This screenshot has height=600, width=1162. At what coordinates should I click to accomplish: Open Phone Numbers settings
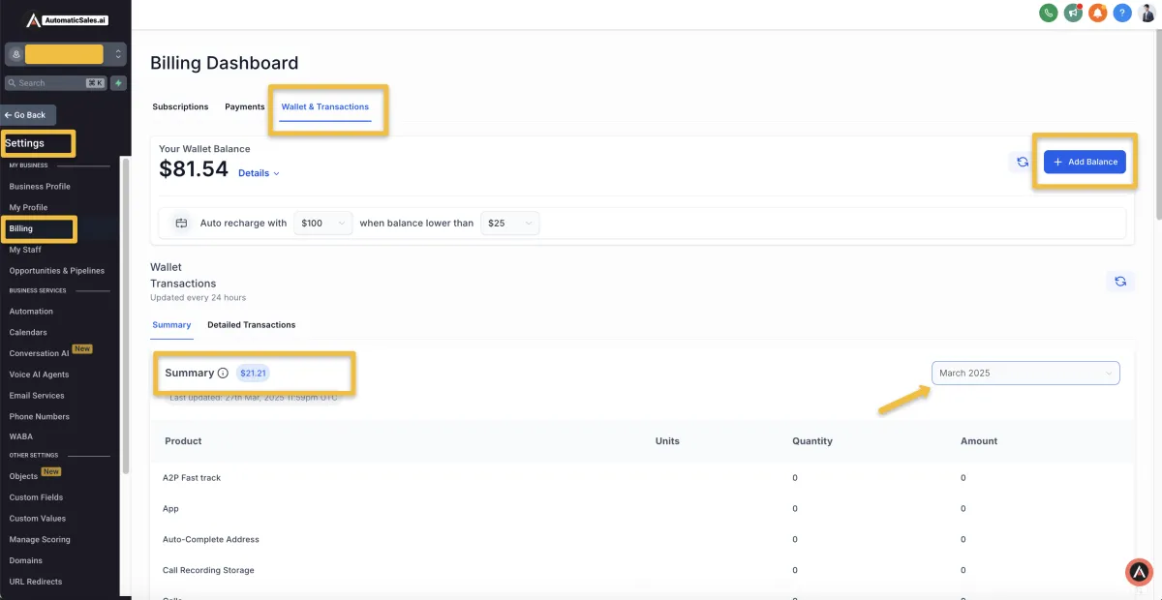pyautogui.click(x=39, y=417)
